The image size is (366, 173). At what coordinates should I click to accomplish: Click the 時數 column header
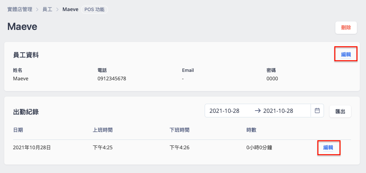click(251, 130)
